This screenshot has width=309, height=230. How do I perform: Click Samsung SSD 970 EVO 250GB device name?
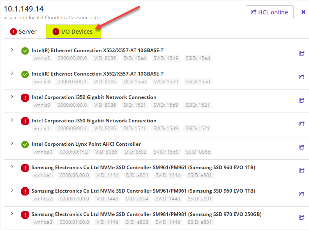coord(146,214)
